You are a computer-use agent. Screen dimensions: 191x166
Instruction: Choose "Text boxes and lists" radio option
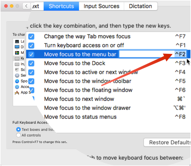(19, 130)
